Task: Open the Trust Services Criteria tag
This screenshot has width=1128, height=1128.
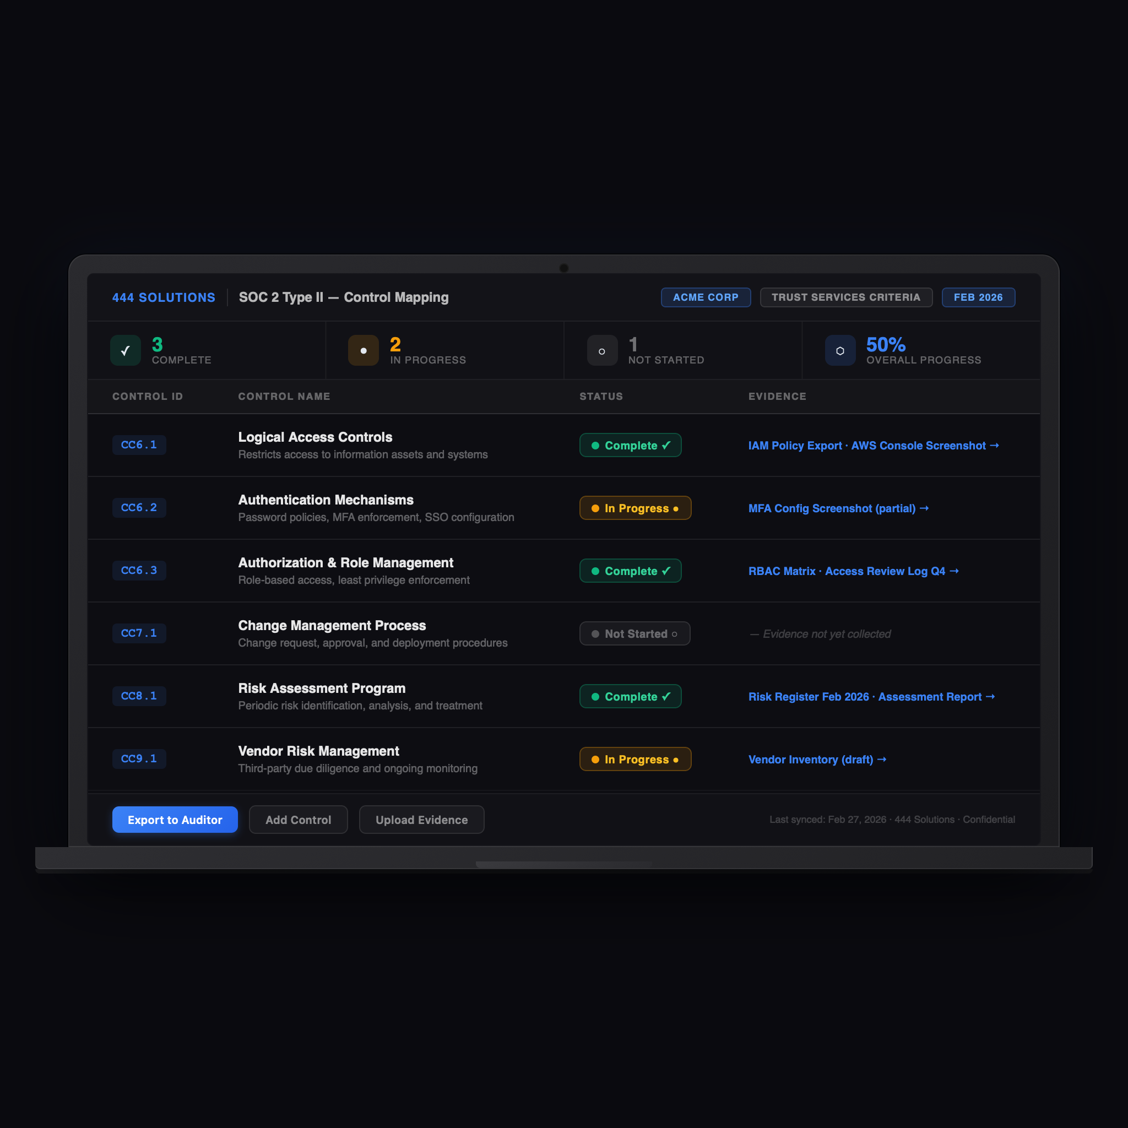Action: point(845,297)
